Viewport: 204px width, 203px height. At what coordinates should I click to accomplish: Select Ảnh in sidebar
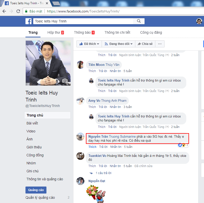coord(29,139)
